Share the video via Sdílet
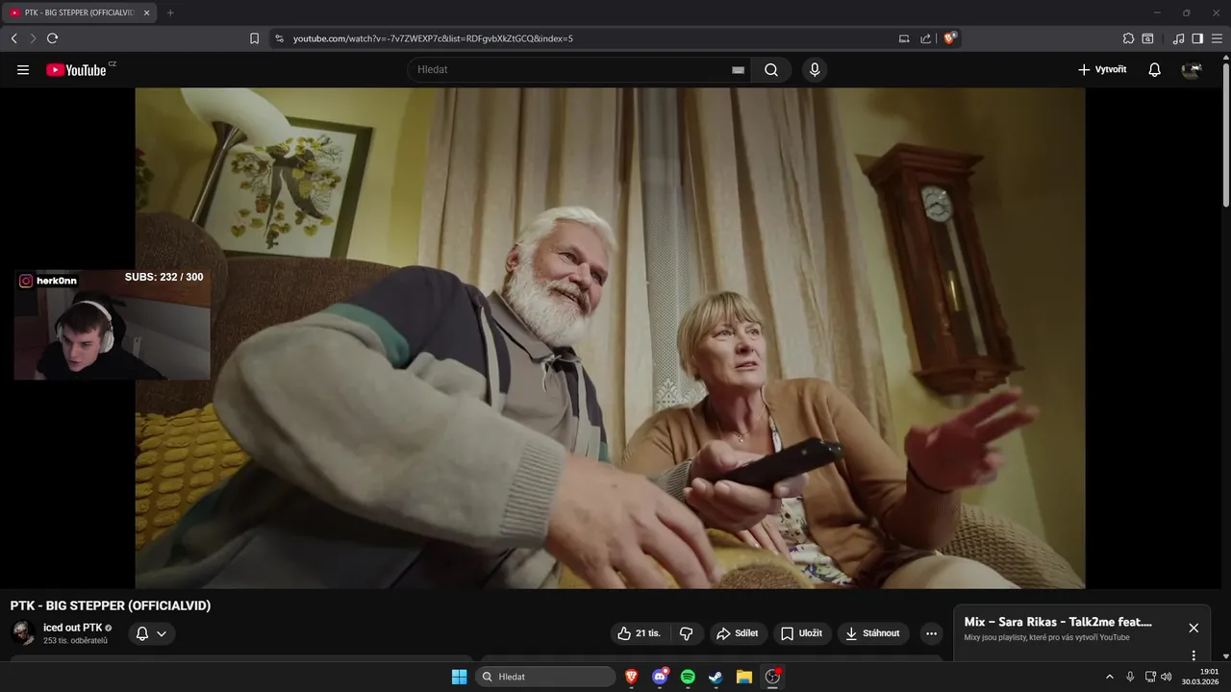 pos(738,633)
